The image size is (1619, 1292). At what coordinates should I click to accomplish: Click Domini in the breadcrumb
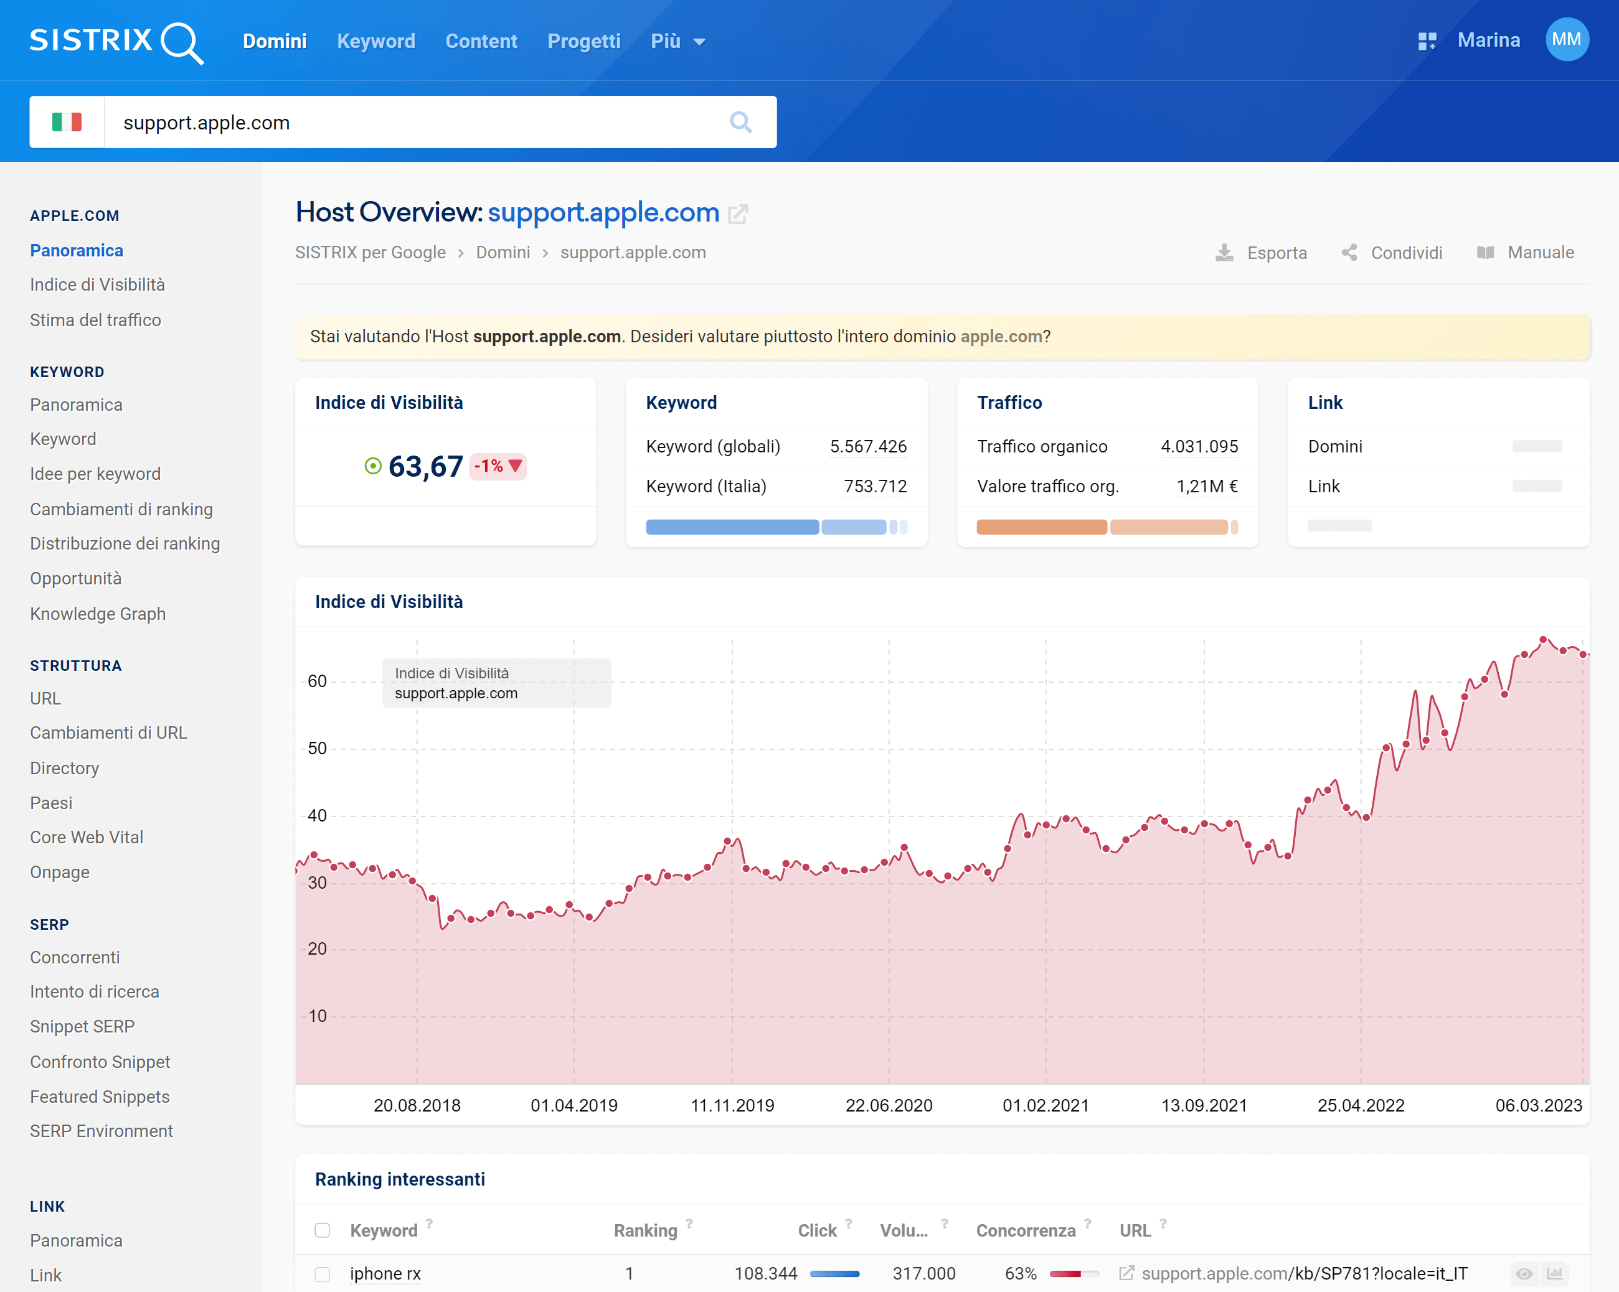pyautogui.click(x=503, y=252)
